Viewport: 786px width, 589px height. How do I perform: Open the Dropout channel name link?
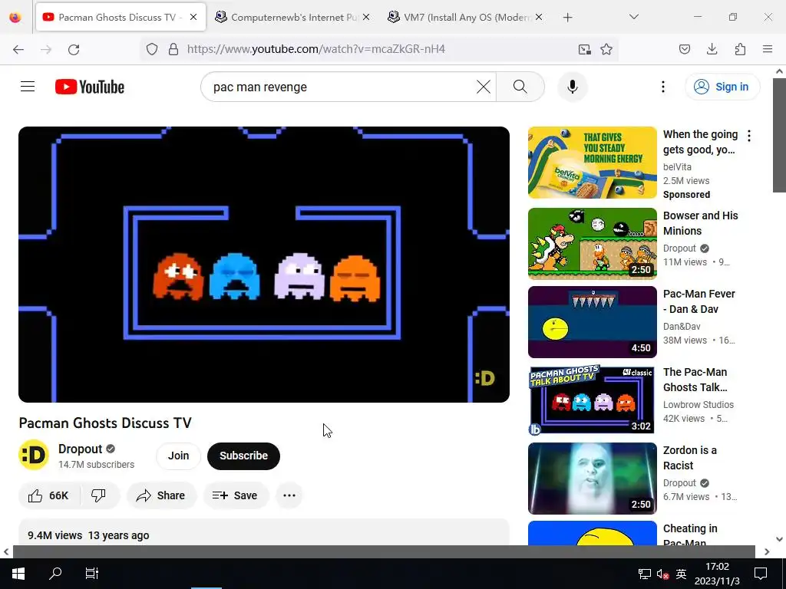80,449
